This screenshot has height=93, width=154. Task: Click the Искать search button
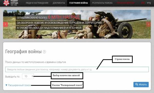click(141, 84)
